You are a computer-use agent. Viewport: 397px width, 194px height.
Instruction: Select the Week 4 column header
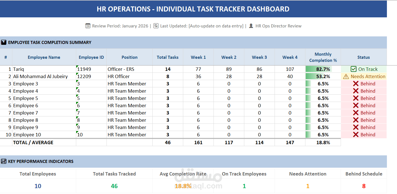[290, 57]
